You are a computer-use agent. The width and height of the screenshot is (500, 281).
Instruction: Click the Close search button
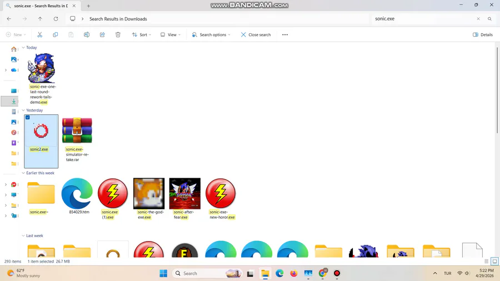pyautogui.click(x=256, y=35)
